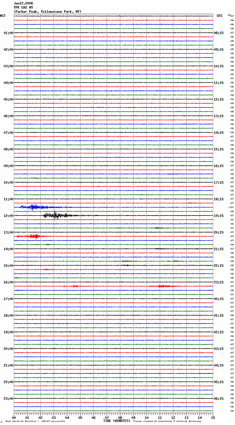Select the 04:00 MST time label

pyautogui.click(x=9, y=83)
